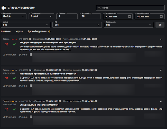The width and height of the screenshot is (167, 129).
Task: Expand the Exim vulnerability card arrow
Action: 161,39
